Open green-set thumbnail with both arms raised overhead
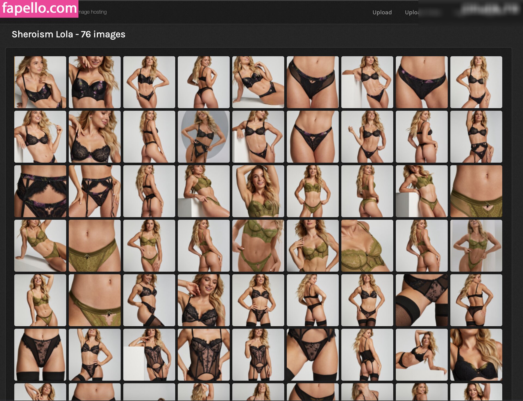The image size is (523, 401). [x=258, y=191]
